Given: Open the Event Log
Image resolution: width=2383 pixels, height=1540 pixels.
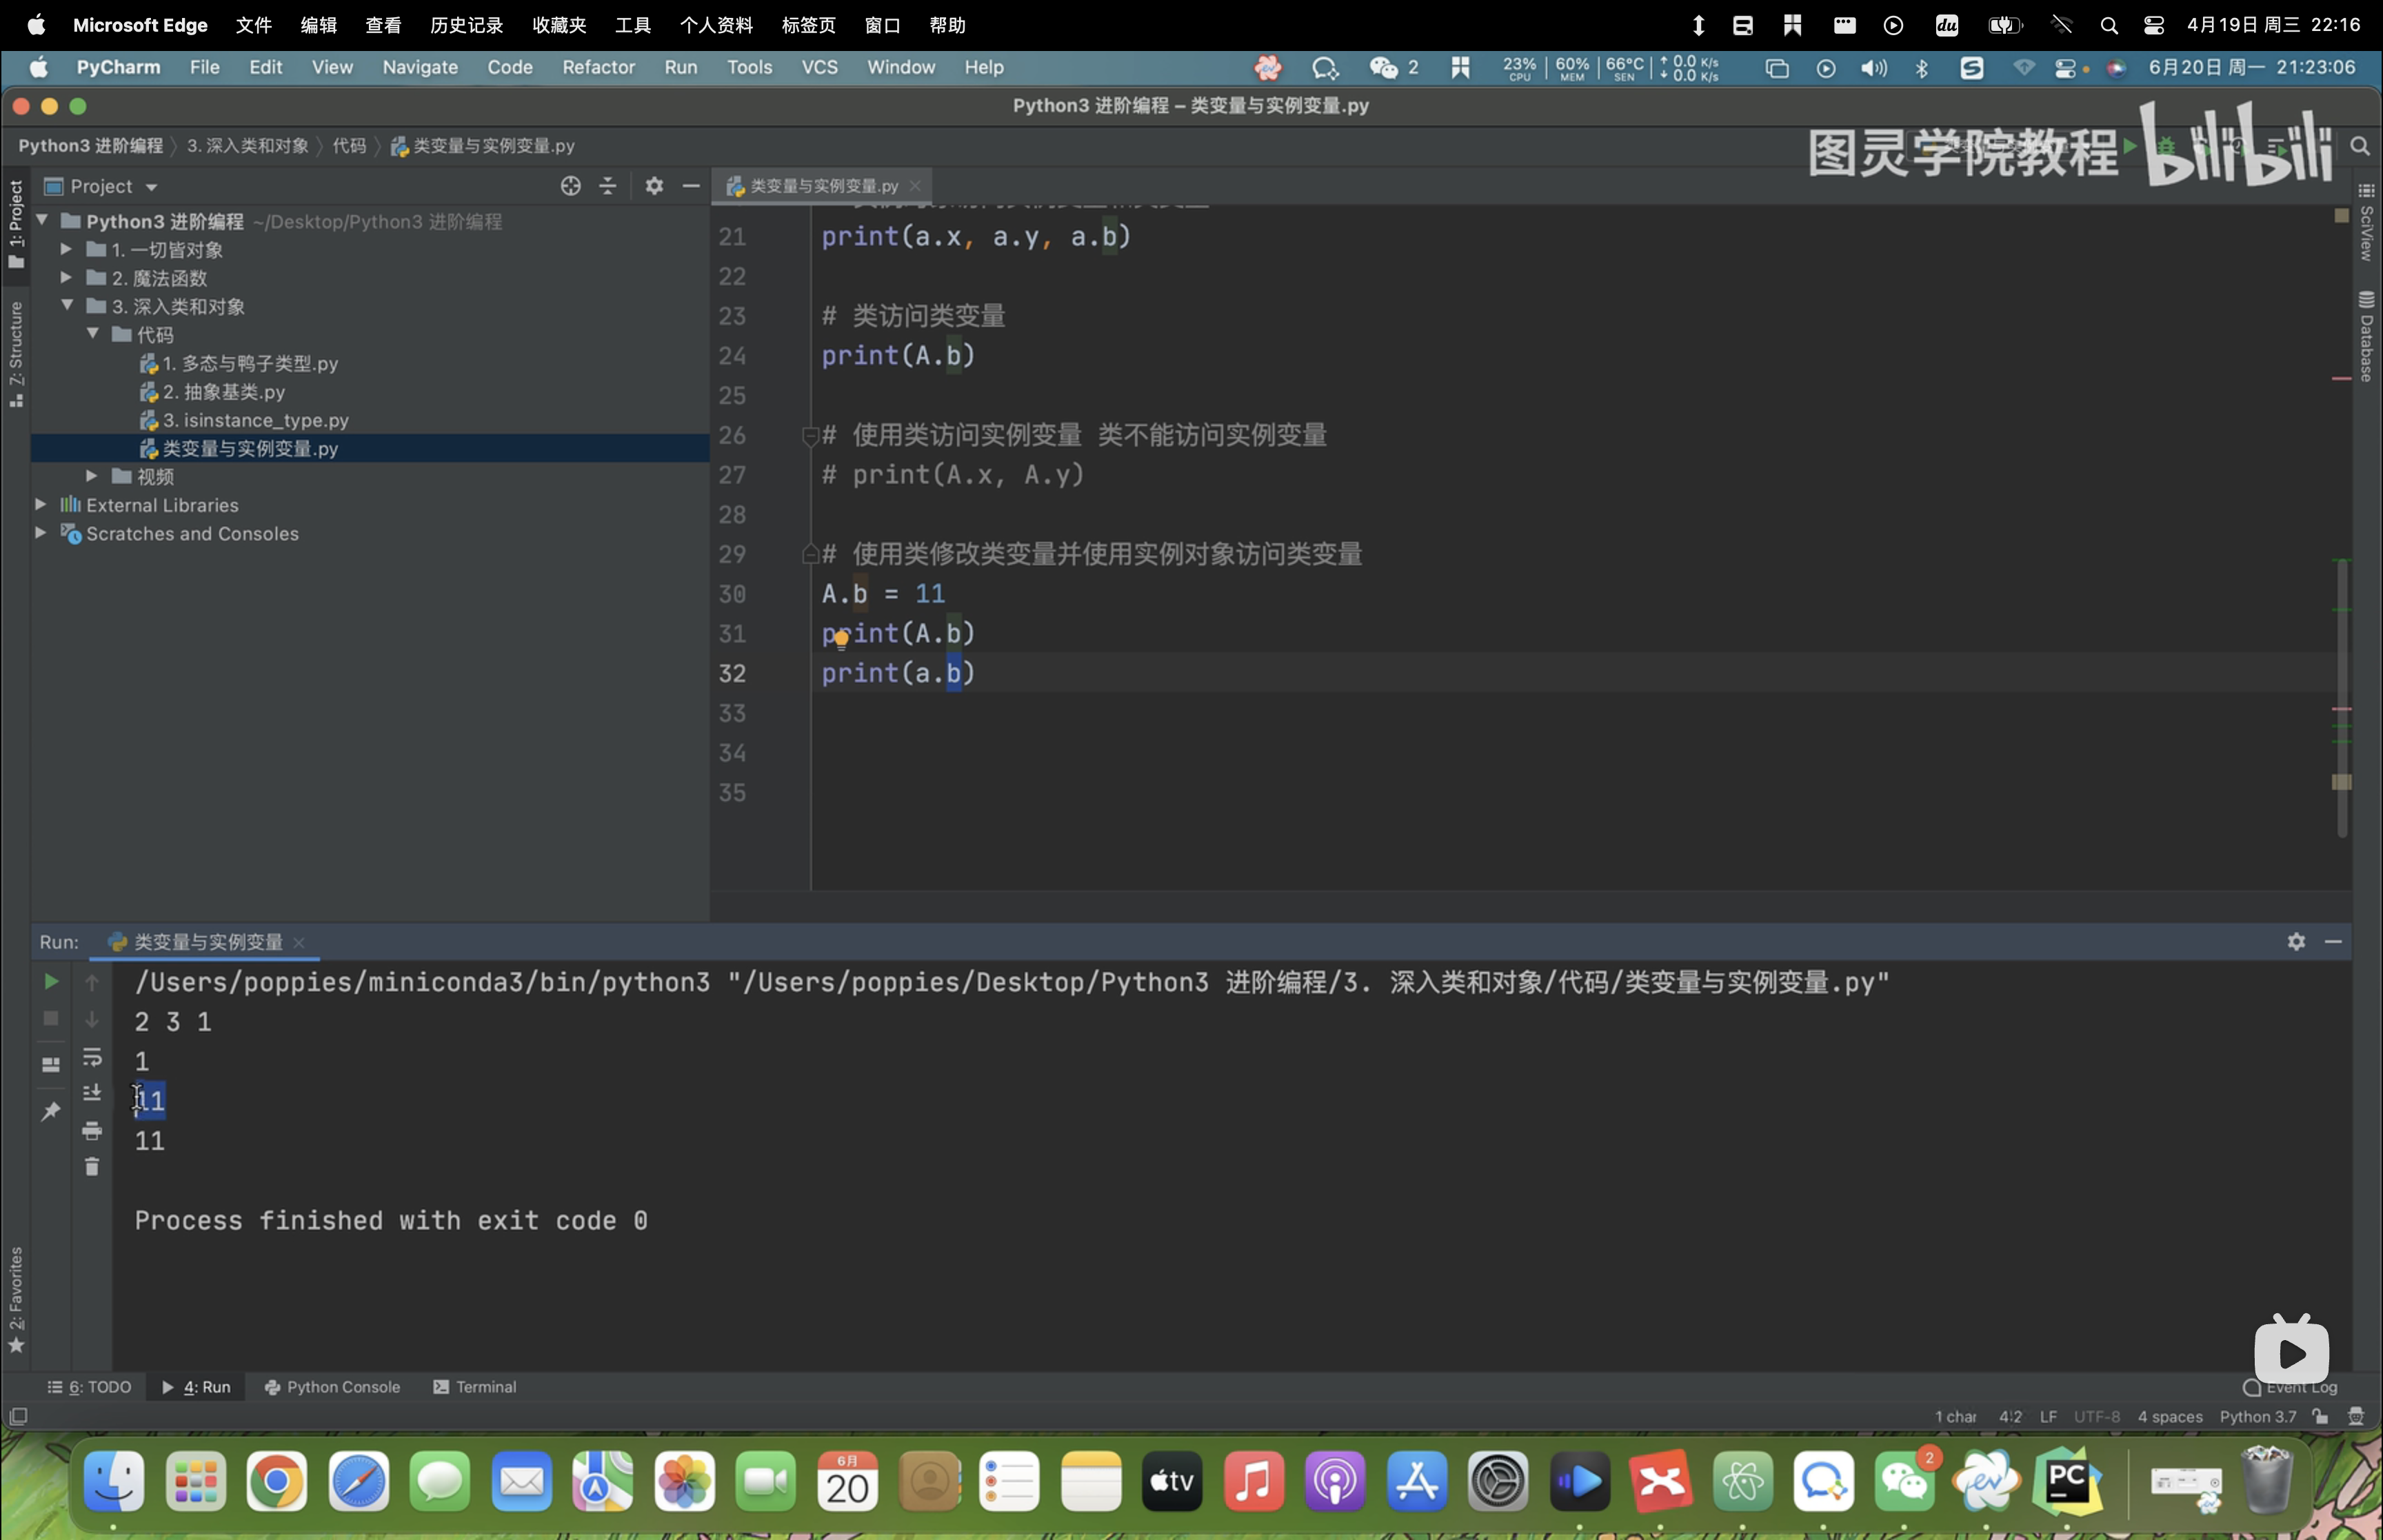Looking at the screenshot, I should pyautogui.click(x=2290, y=1388).
